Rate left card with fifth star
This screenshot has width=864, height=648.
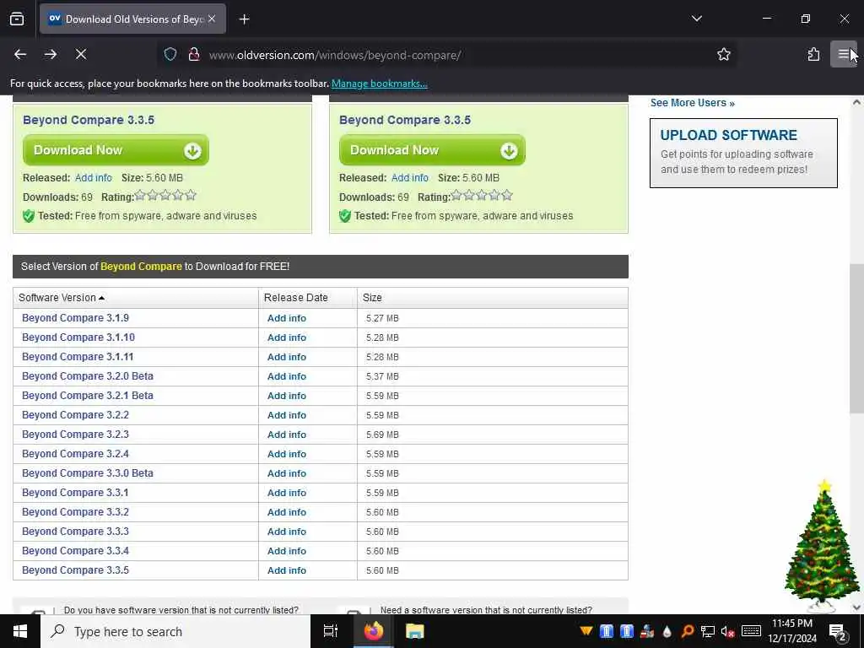click(x=191, y=195)
